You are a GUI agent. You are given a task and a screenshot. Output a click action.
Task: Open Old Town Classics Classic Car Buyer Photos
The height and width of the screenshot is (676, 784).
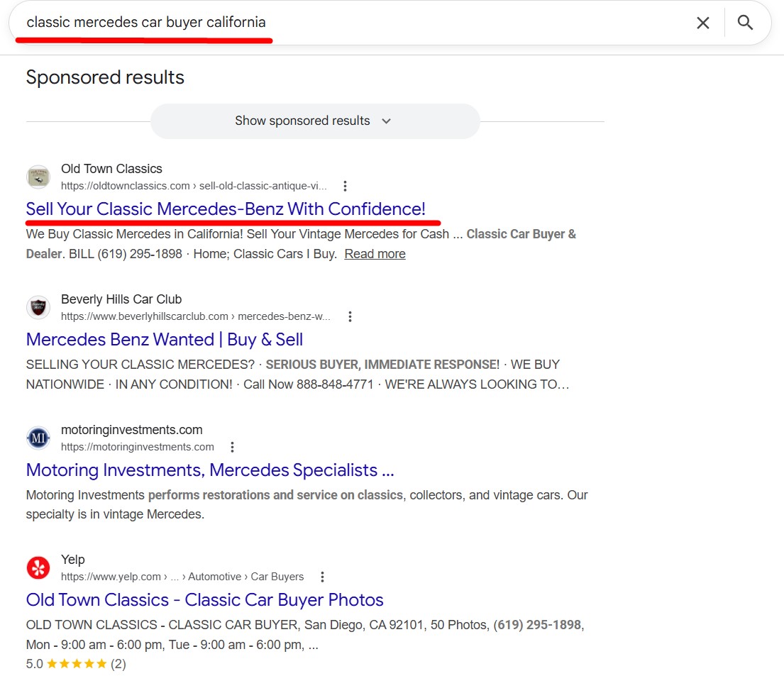click(204, 600)
